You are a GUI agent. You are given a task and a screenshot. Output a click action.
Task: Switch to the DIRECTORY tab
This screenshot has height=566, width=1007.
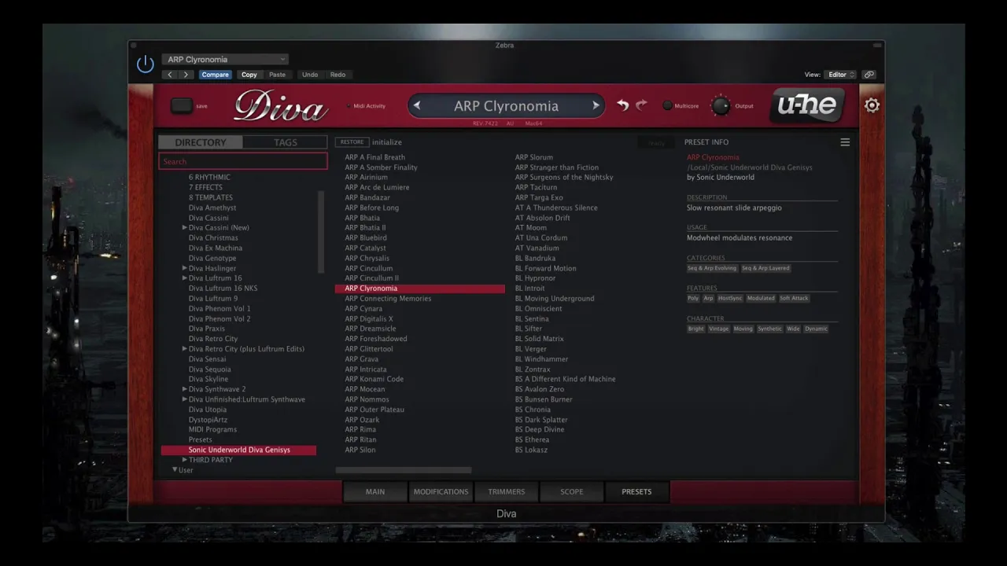point(201,142)
